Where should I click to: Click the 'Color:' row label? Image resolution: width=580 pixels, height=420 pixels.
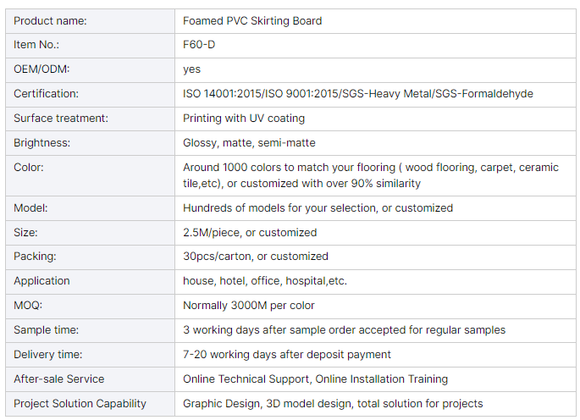29,168
